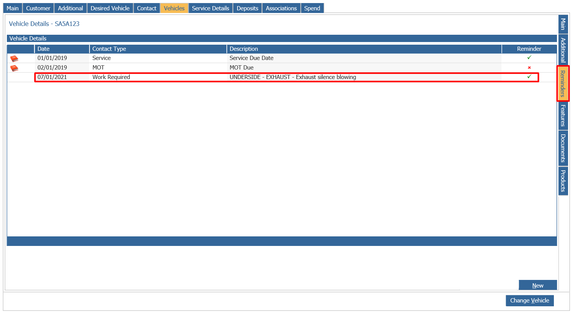573x312 pixels.
Task: Switch to the vertical Products side tab
Action: (x=563, y=181)
